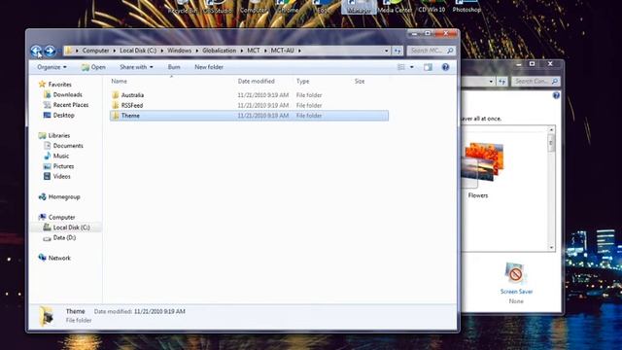Refresh the MCT-AU folder view
The height and width of the screenshot is (350, 622).
(x=397, y=51)
